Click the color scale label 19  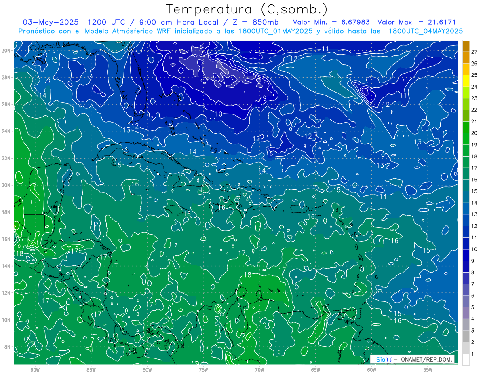click(474, 144)
